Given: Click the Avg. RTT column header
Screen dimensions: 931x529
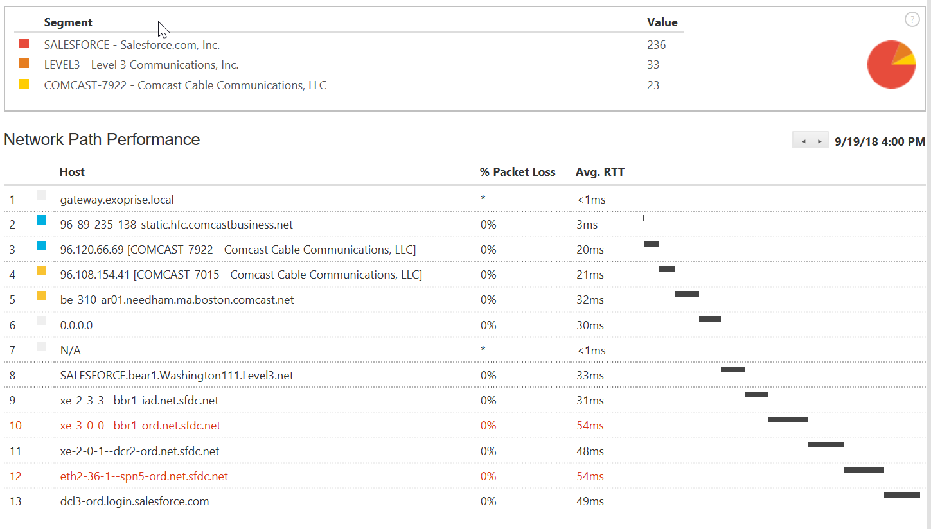Looking at the screenshot, I should pyautogui.click(x=600, y=172).
